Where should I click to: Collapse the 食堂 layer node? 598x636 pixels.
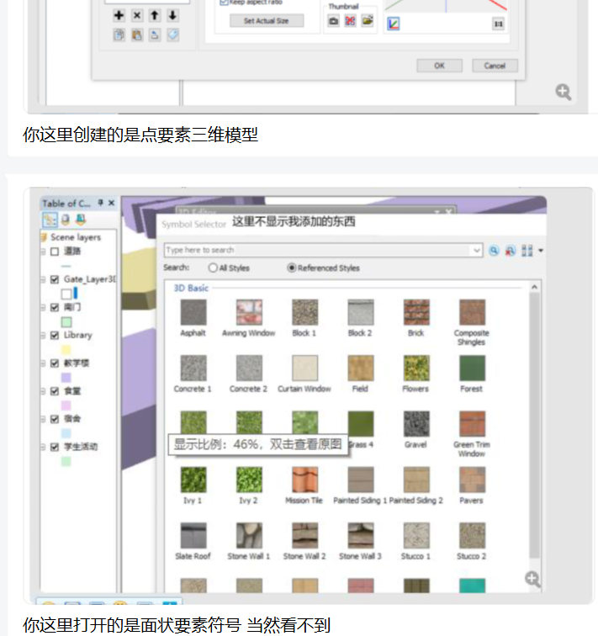(x=43, y=391)
